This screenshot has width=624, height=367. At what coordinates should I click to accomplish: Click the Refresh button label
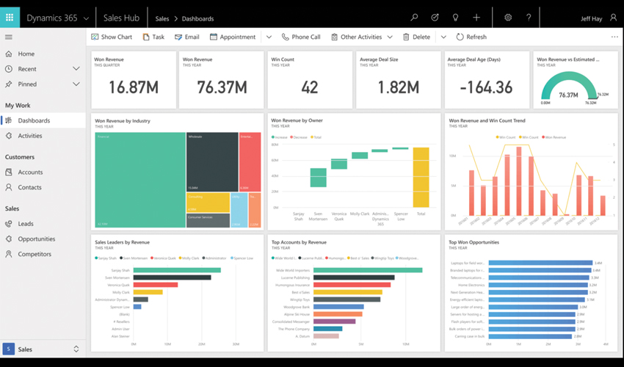point(476,37)
